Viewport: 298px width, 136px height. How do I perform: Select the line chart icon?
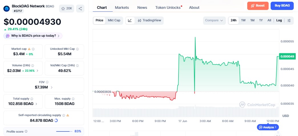pos(130,20)
